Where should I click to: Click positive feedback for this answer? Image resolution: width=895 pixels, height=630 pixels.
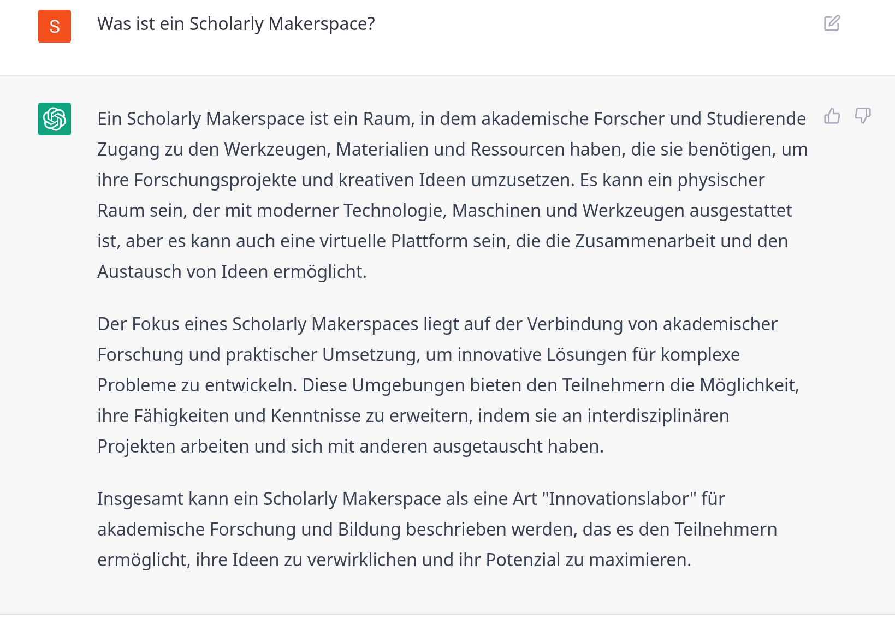(832, 116)
